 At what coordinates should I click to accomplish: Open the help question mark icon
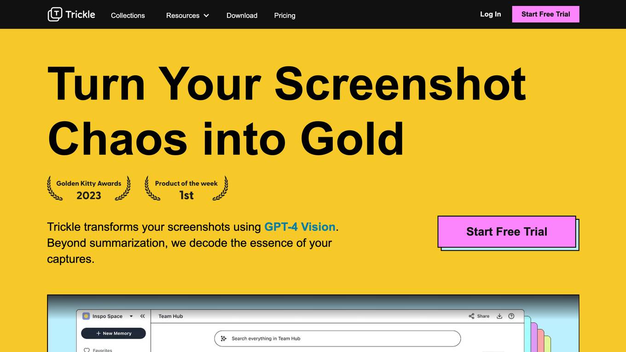tap(511, 316)
